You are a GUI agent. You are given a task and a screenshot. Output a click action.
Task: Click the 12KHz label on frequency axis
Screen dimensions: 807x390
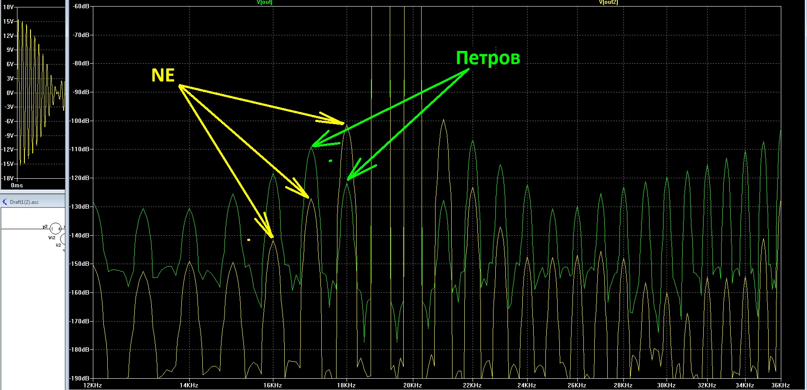point(93,386)
